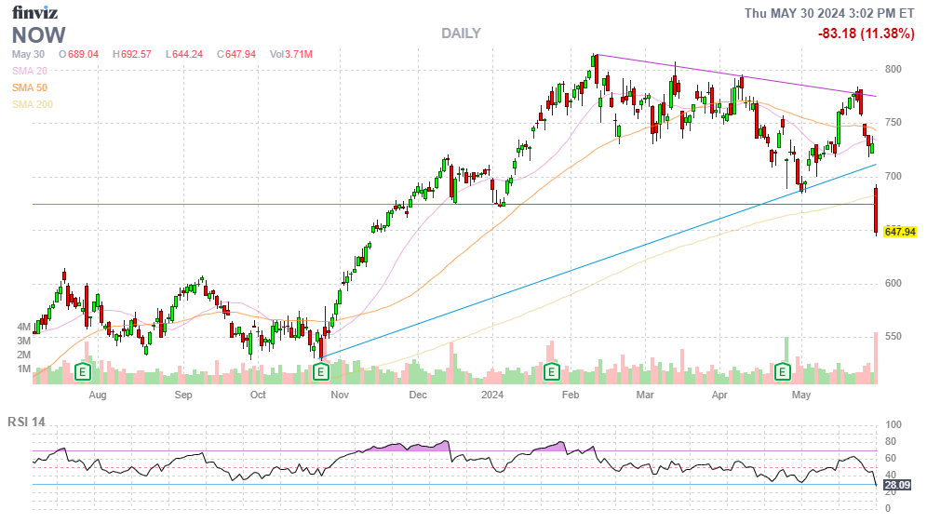Click the earnings 'E' marker near February 2024
This screenshot has height=523, width=927.
pos(551,372)
